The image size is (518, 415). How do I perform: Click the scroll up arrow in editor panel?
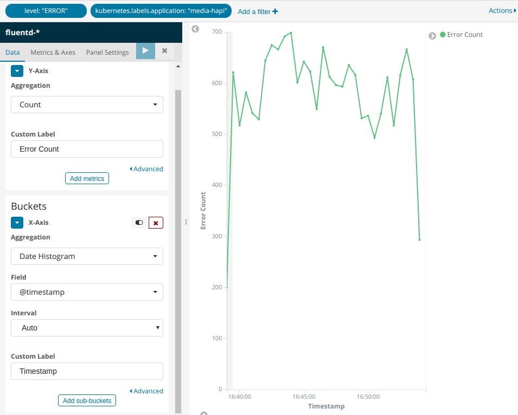tap(178, 66)
